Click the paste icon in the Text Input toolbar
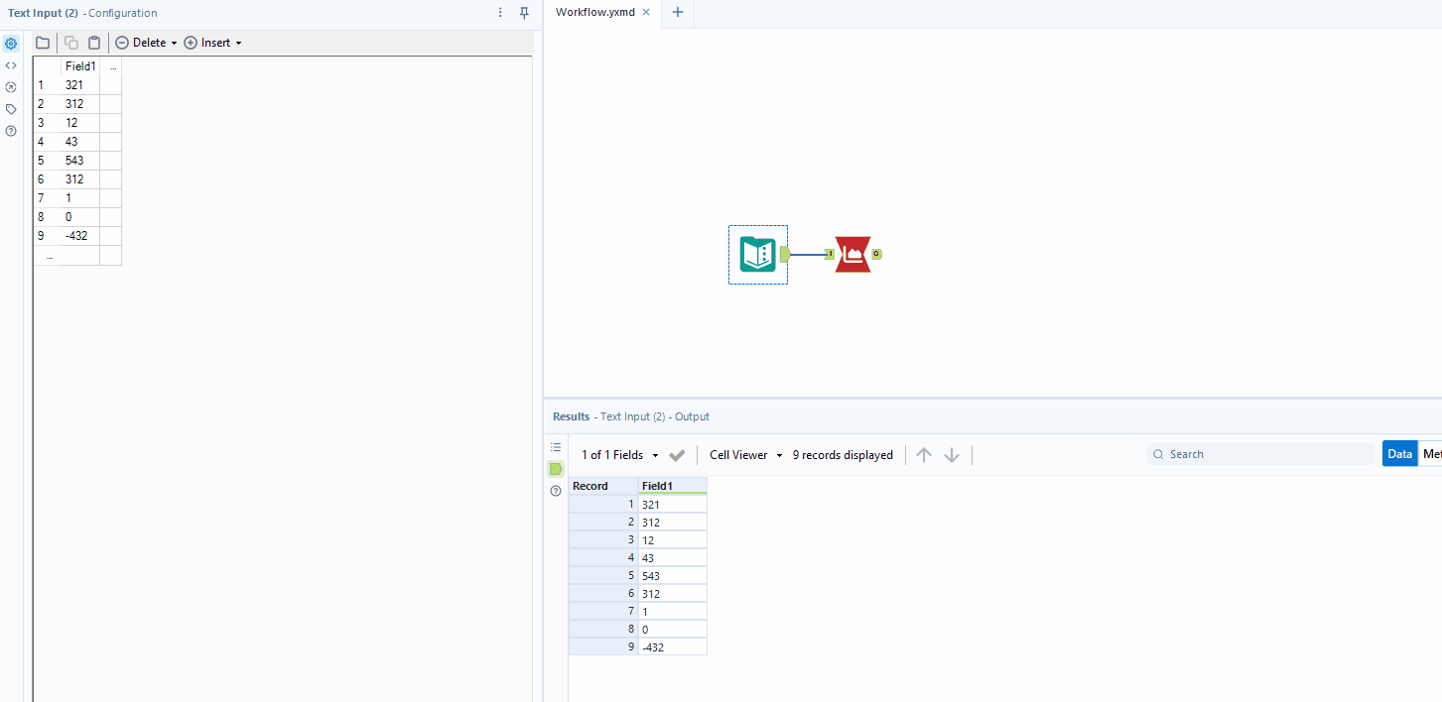 tap(94, 43)
